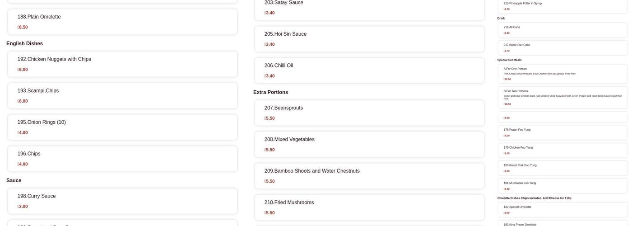This screenshot has width=632, height=226.
Task: Click 209.Bamboo Shoots and Water Chestnuts
Action: click(369, 176)
